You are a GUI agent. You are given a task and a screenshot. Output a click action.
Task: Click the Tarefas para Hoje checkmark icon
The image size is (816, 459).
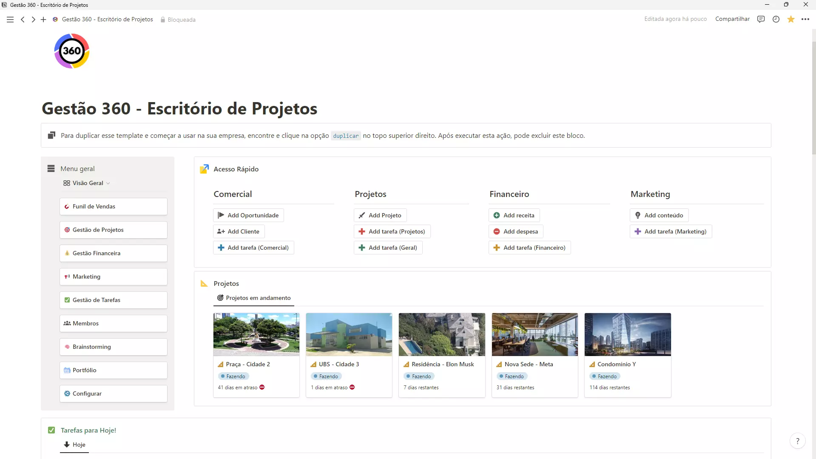click(x=51, y=430)
